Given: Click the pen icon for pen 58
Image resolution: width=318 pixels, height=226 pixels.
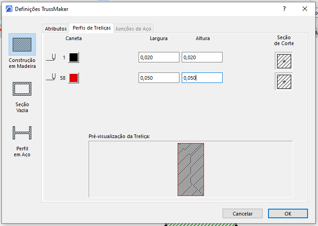Looking at the screenshot, I should point(51,78).
